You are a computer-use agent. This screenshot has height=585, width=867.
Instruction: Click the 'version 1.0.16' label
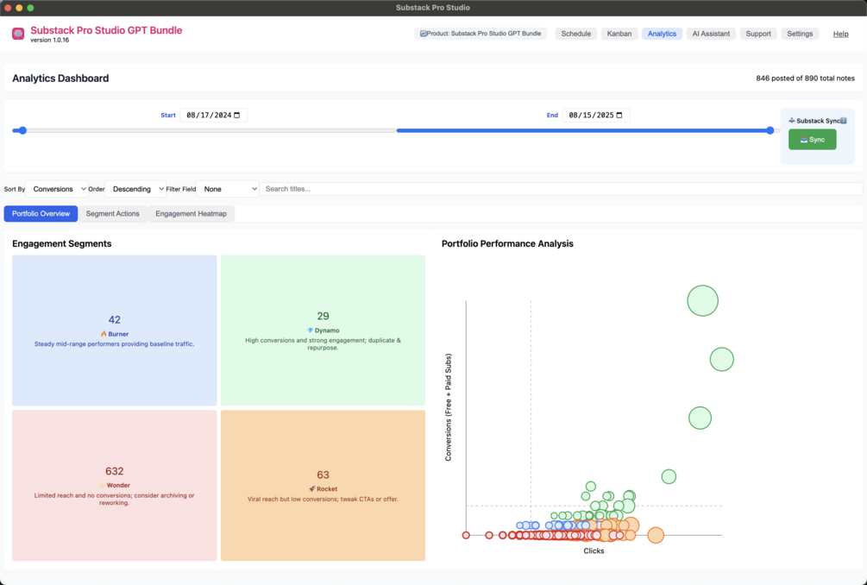[x=50, y=41]
